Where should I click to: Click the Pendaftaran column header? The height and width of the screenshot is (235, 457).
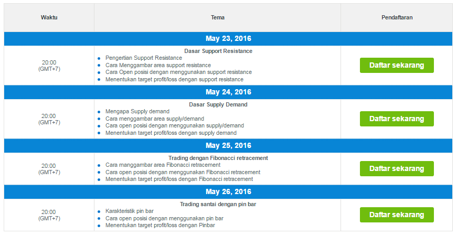click(x=397, y=17)
